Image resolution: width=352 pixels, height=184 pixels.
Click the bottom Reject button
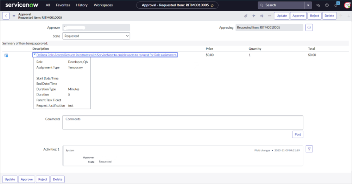pyautogui.click(x=43, y=179)
